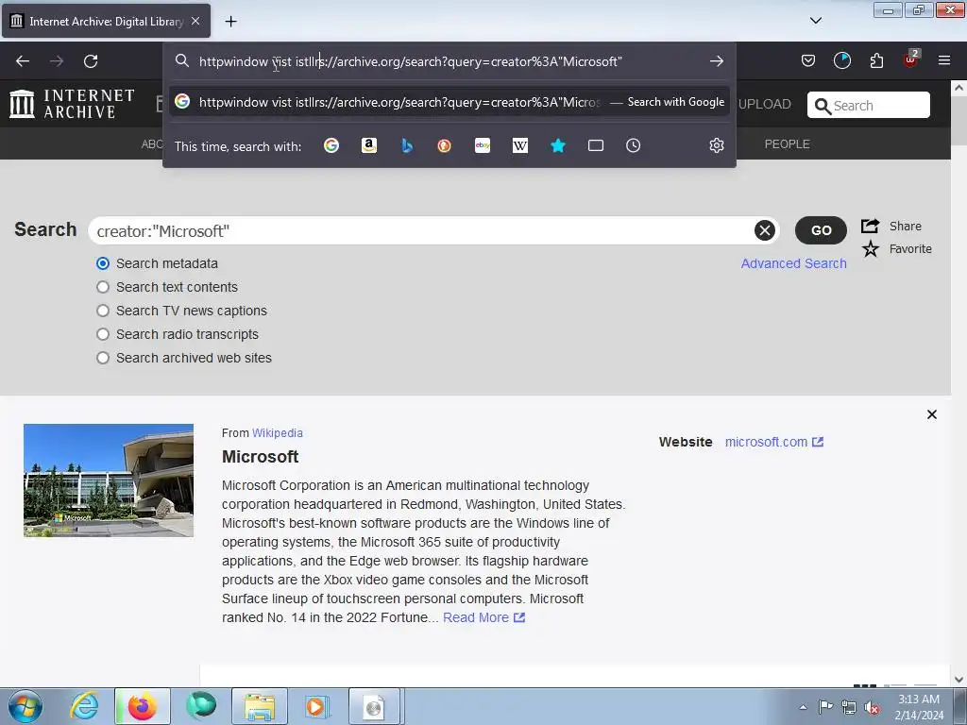Select Search archived web sites radio
This screenshot has width=967, height=725.
pos(103,358)
